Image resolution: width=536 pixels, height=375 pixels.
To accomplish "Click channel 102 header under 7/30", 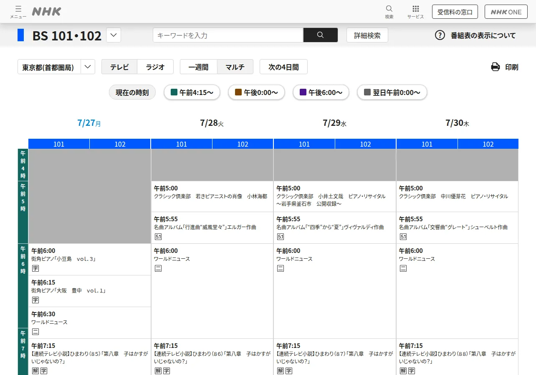I will point(488,144).
